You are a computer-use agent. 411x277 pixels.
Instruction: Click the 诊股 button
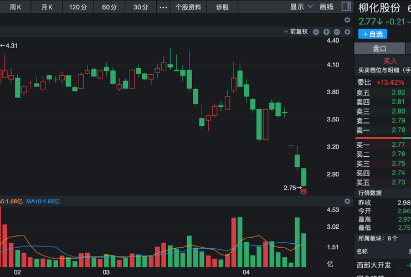[x=222, y=7]
